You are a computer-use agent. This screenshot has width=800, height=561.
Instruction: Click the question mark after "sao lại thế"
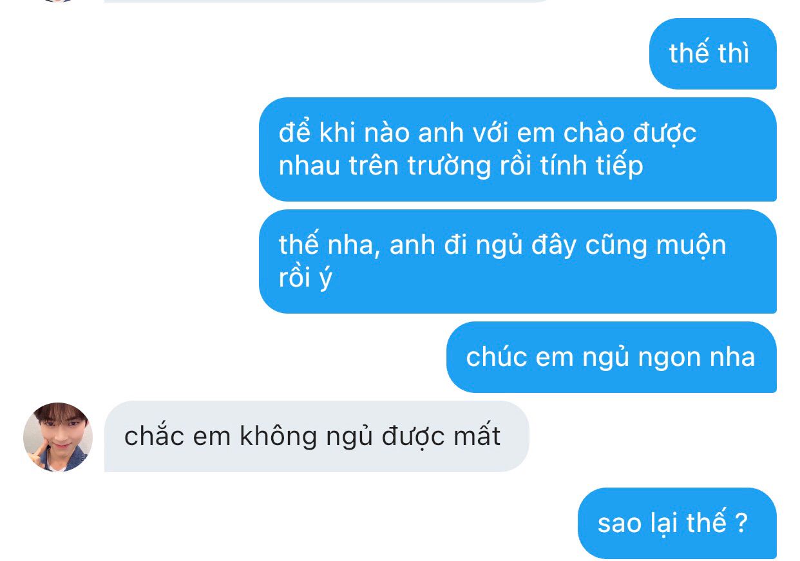point(741,522)
